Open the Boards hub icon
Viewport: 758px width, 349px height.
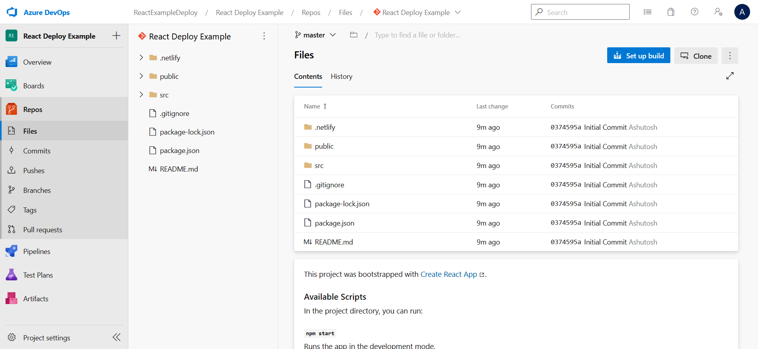pyautogui.click(x=11, y=86)
